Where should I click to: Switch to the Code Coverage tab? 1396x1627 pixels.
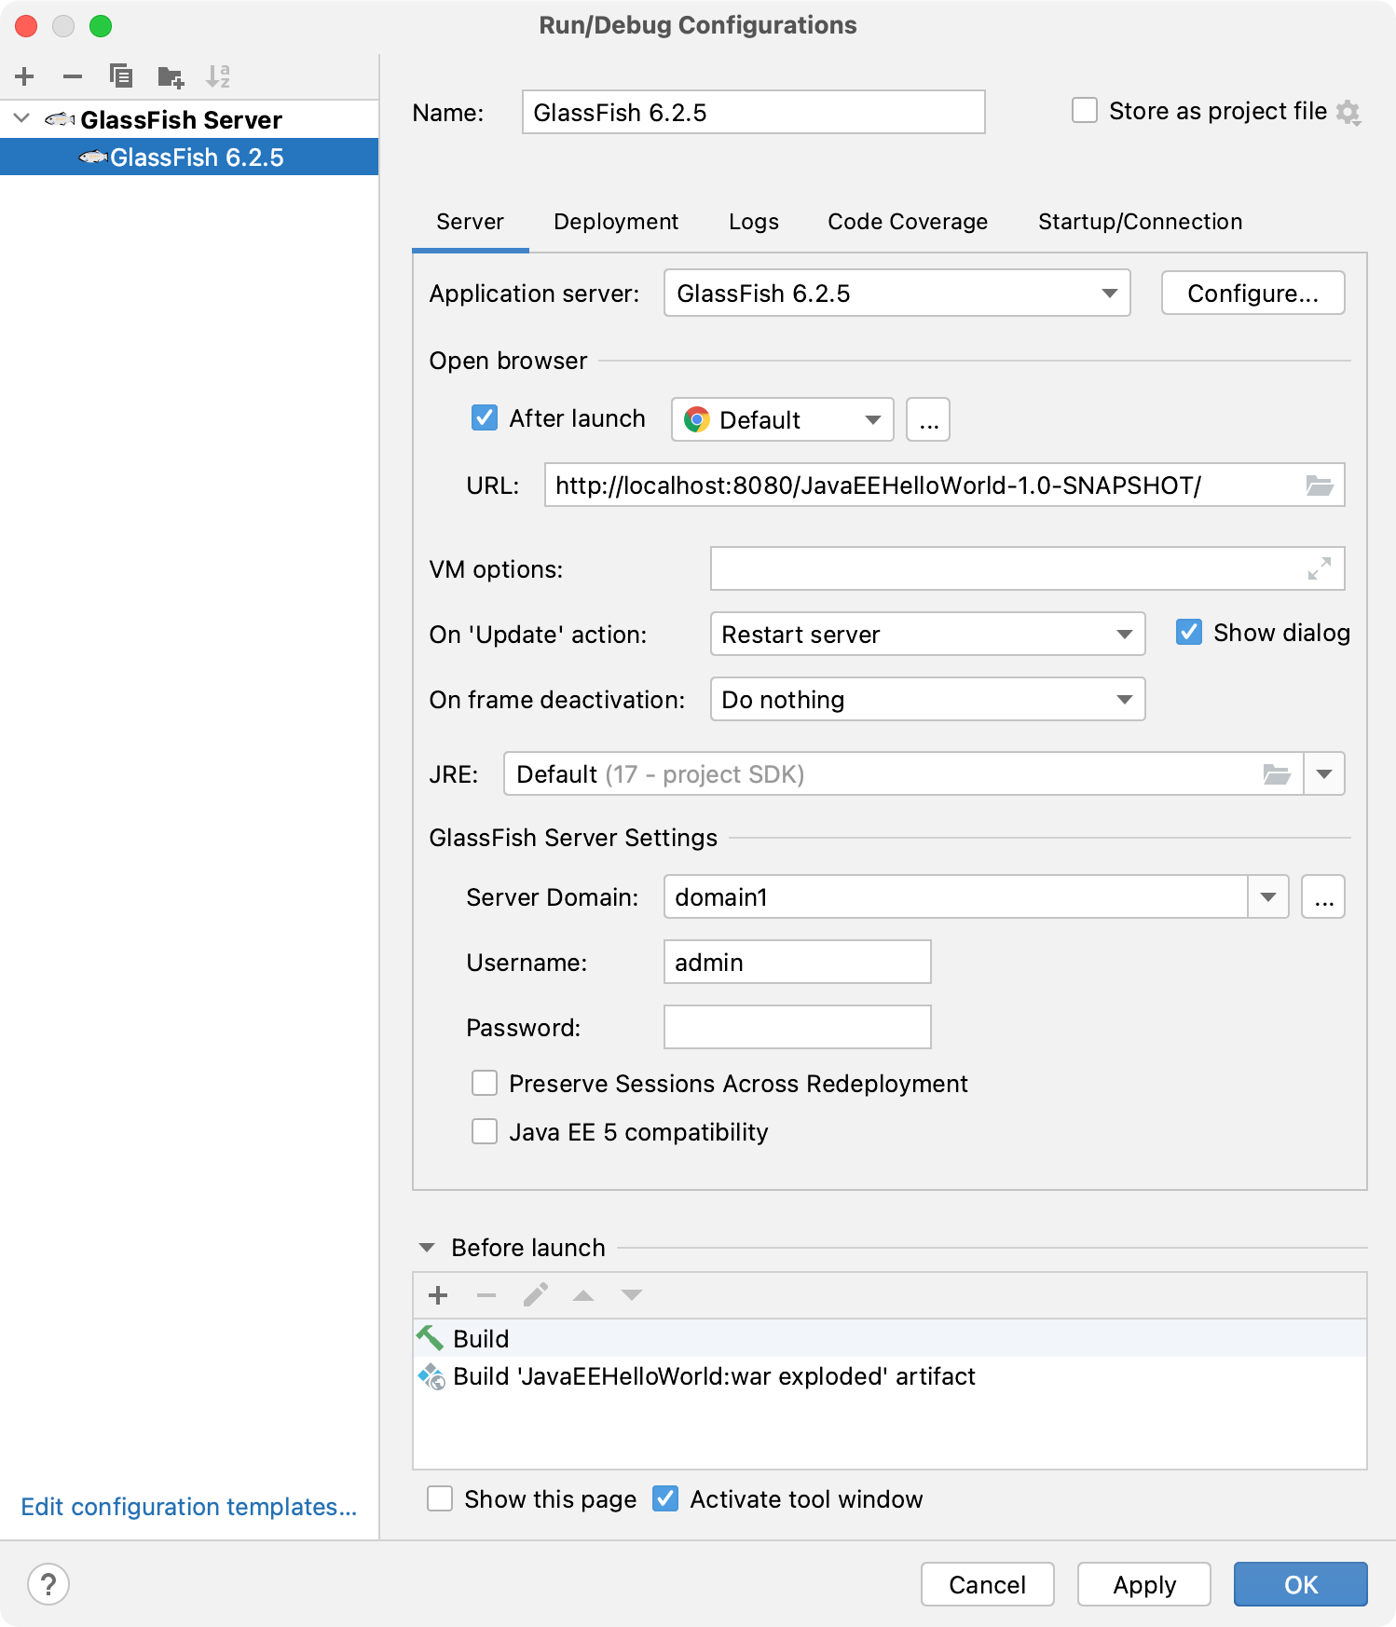tap(907, 222)
